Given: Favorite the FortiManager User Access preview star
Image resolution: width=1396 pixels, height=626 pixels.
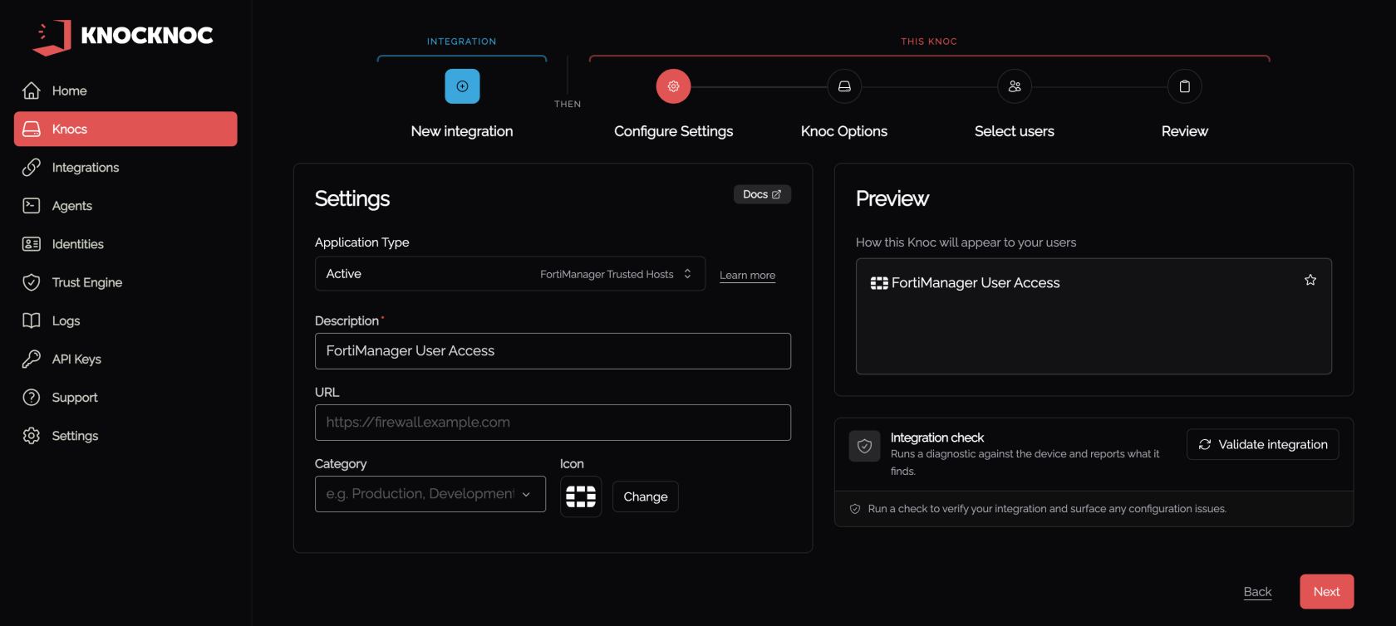Looking at the screenshot, I should 1310,280.
